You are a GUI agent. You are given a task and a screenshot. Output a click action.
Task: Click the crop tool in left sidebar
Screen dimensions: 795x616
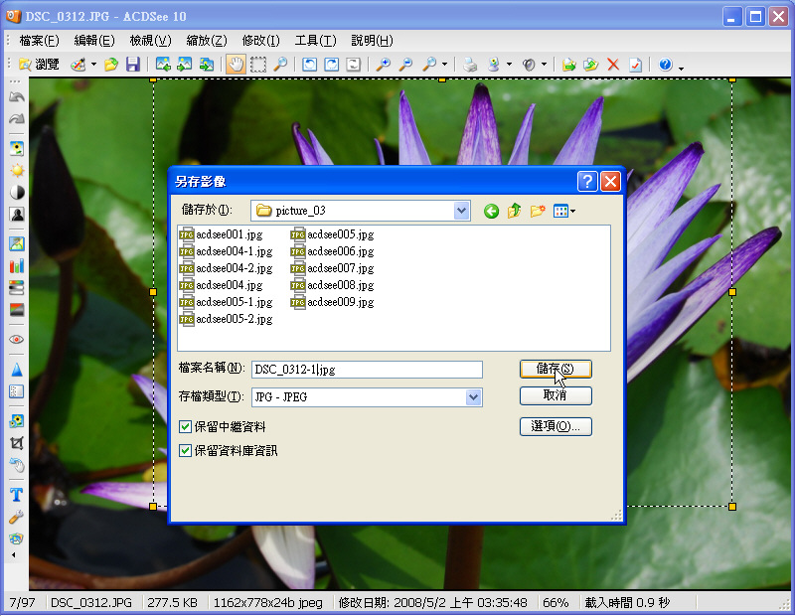coord(16,443)
